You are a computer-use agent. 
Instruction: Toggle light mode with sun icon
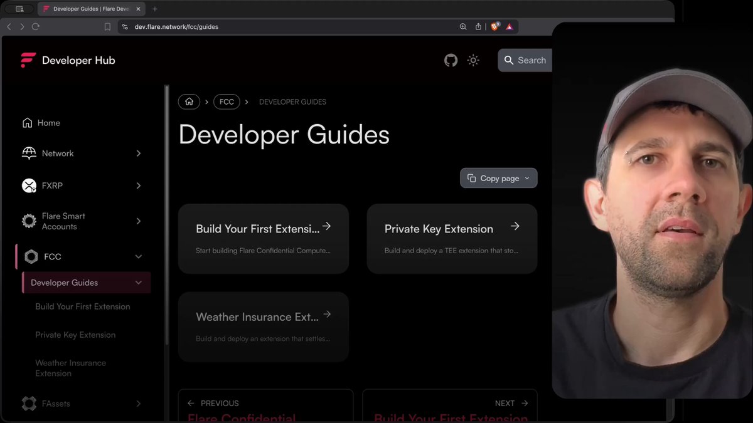click(x=473, y=60)
